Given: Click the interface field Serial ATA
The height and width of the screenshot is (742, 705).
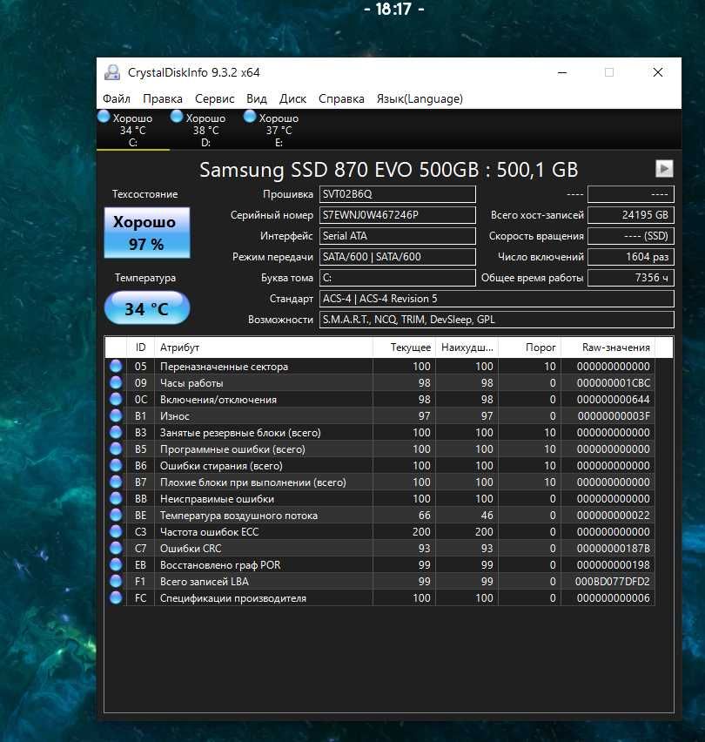Looking at the screenshot, I should [x=397, y=236].
